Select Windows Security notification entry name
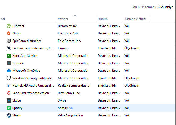Image resolution: width=176 pixels, height=125 pixels. (x=33, y=78)
